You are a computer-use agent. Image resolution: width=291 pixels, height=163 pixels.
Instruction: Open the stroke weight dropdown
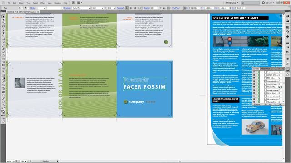45,8
